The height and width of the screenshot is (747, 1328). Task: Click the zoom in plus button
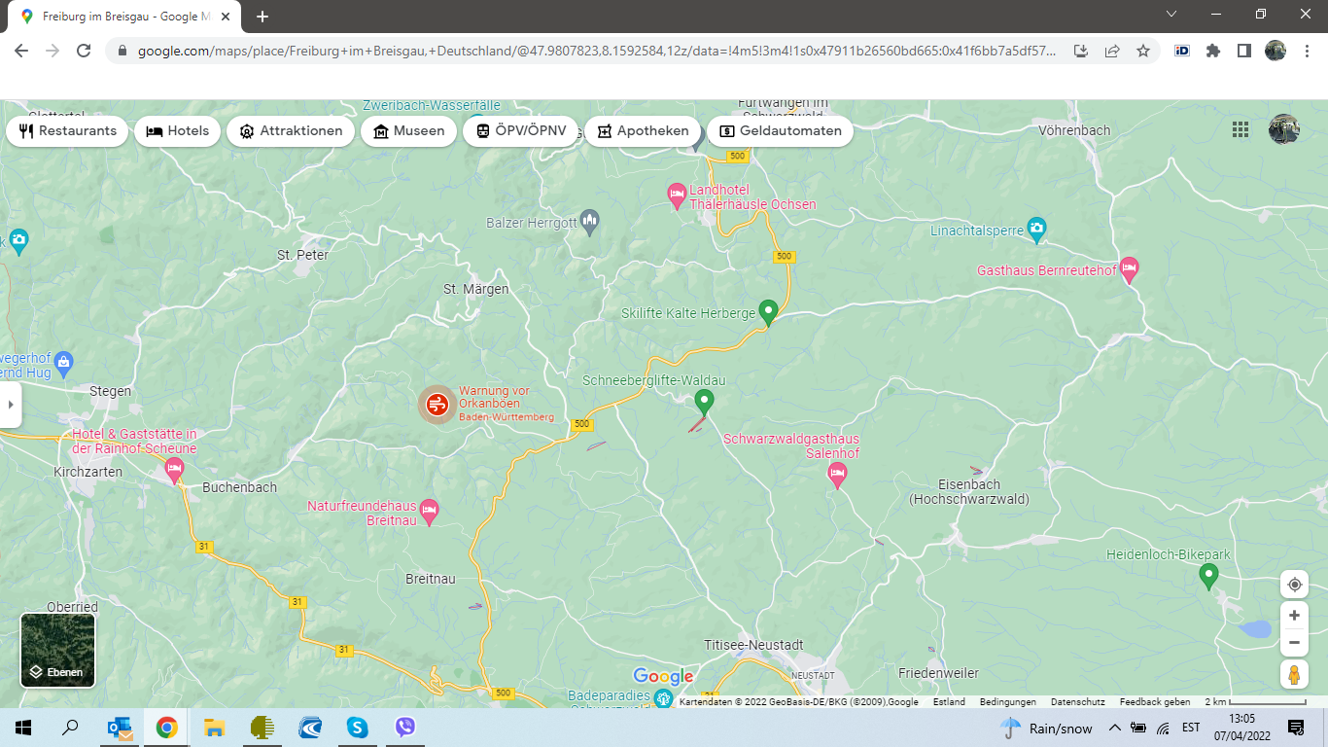pos(1294,616)
